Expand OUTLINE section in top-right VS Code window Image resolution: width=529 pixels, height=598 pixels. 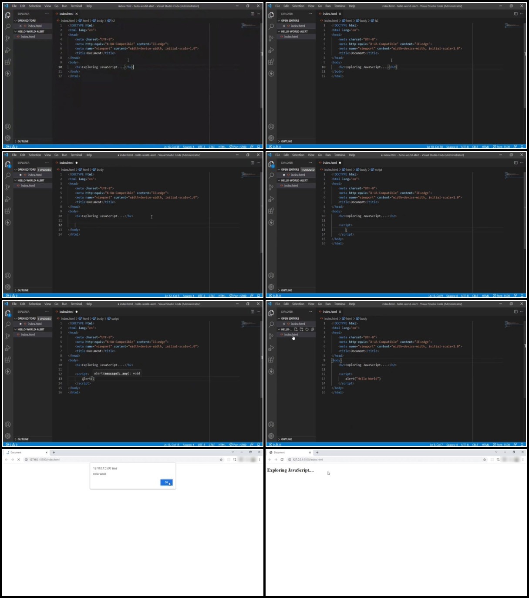[x=286, y=142]
